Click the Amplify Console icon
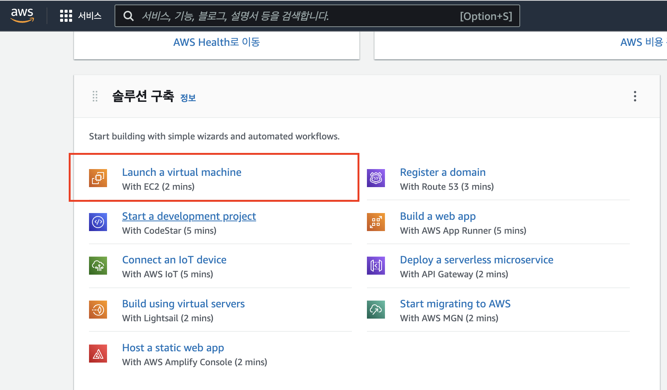 [98, 354]
